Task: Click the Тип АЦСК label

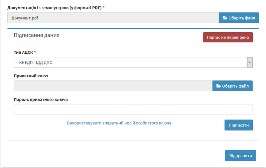Action: point(23,52)
